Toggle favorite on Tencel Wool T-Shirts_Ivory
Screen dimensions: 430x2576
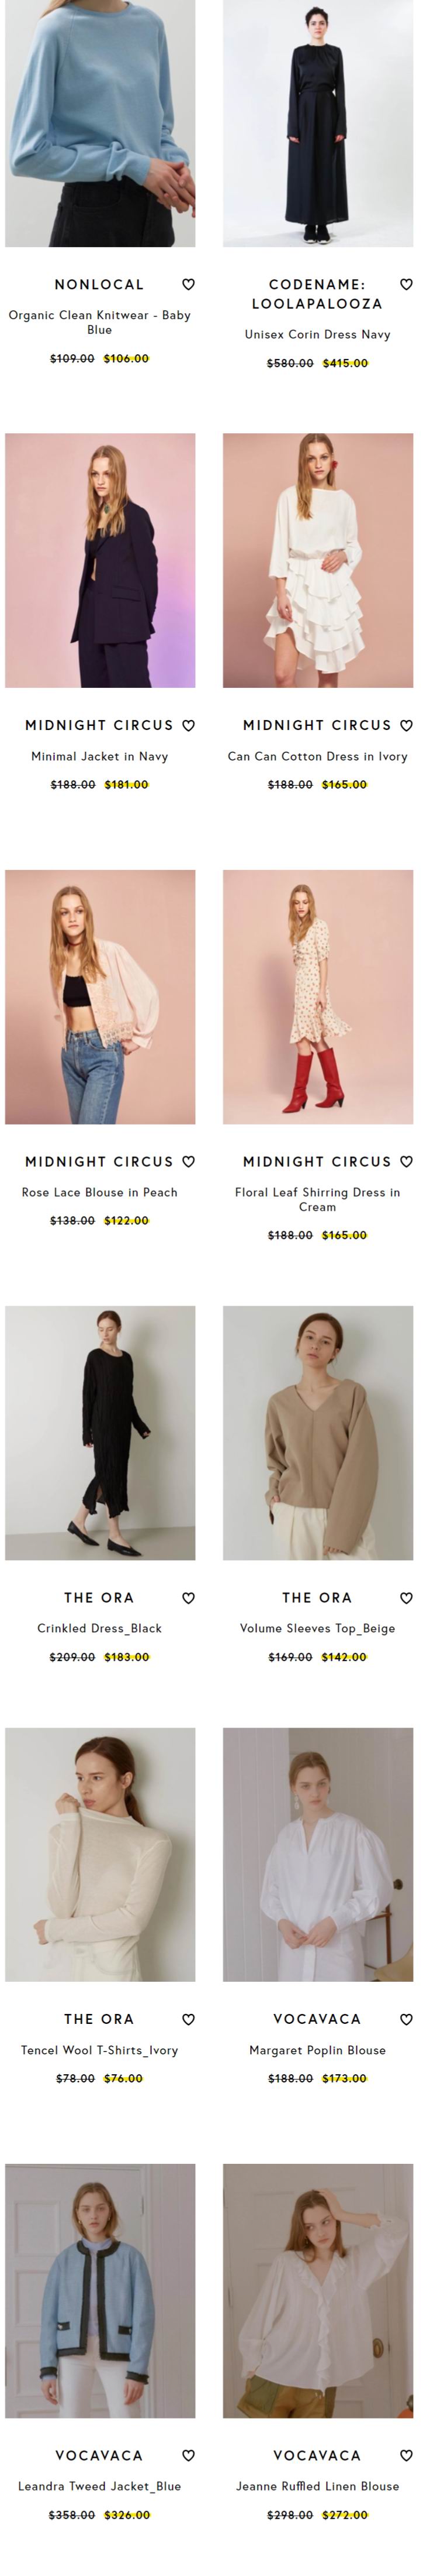pos(188,2019)
